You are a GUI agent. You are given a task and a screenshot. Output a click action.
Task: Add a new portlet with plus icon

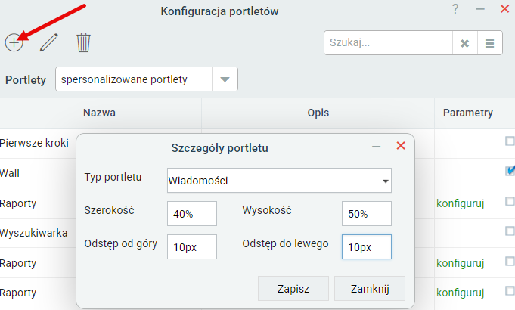click(14, 42)
